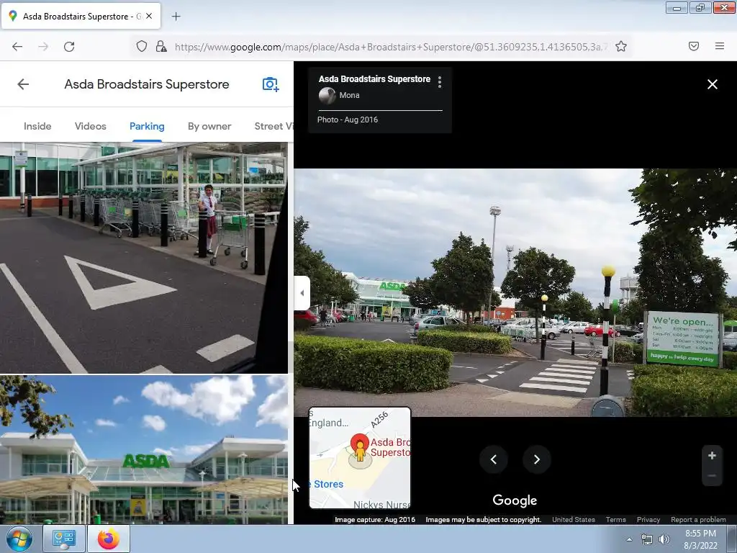The width and height of the screenshot is (737, 553).
Task: Show the next photo
Action: point(537,459)
